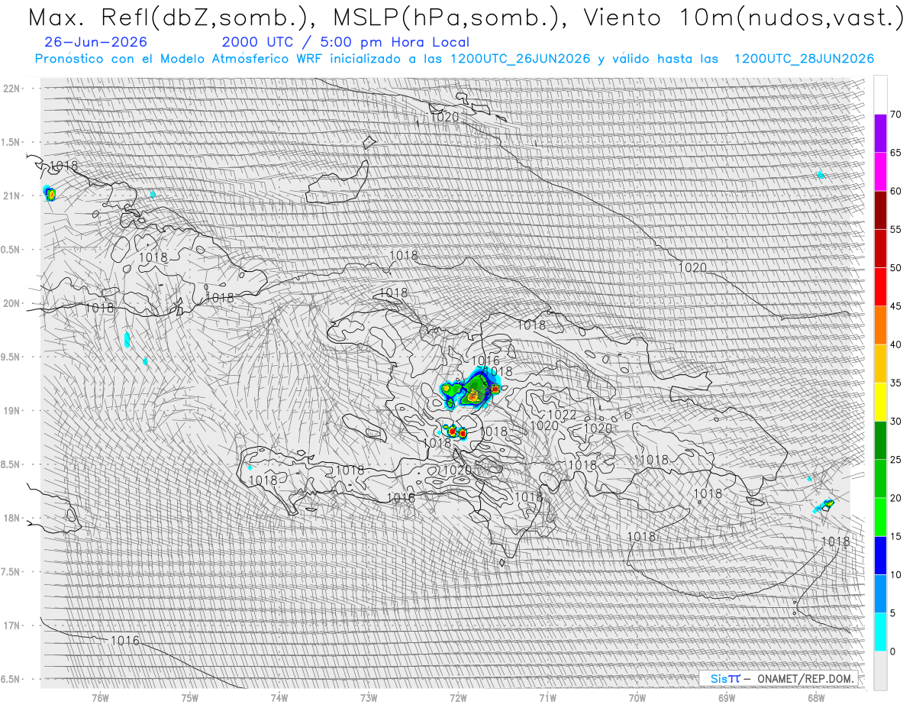Click the '15' colorbar scale value
This screenshot has width=916, height=708.
point(895,536)
